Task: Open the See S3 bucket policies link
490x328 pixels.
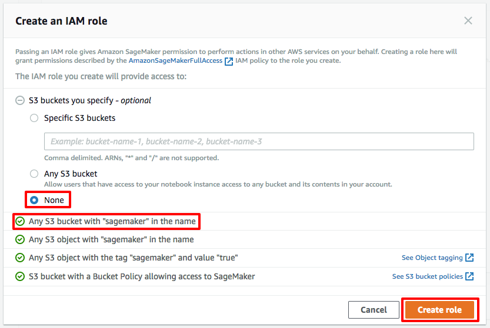Action: (x=427, y=276)
